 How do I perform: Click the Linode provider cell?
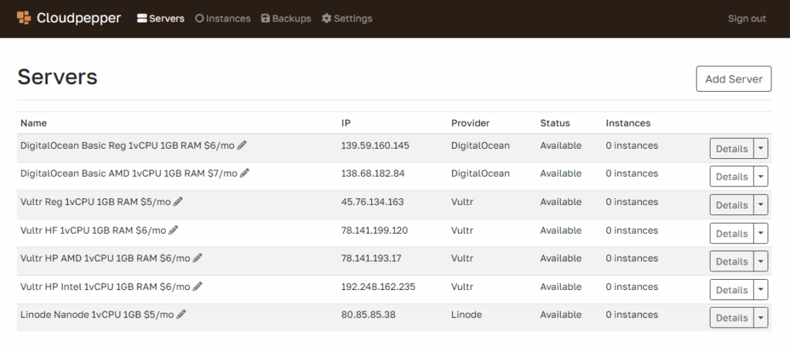click(466, 315)
